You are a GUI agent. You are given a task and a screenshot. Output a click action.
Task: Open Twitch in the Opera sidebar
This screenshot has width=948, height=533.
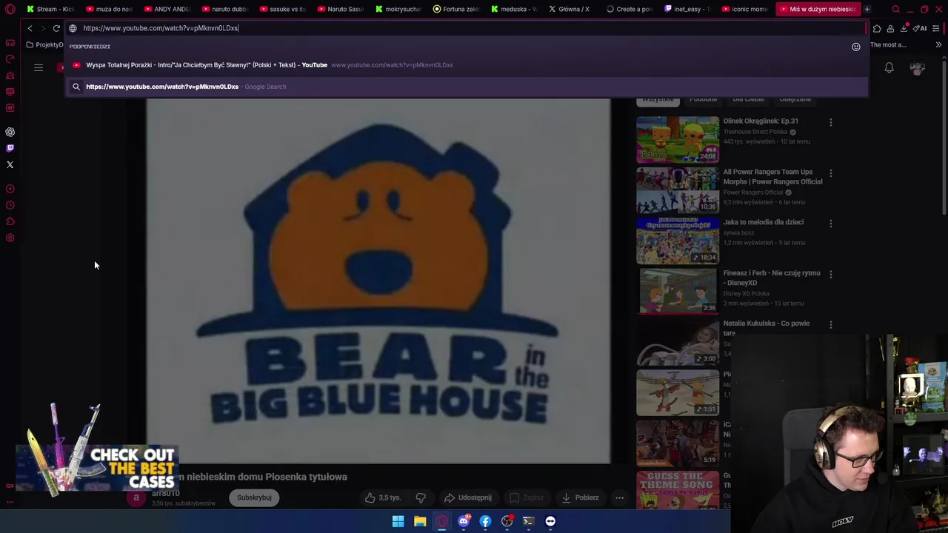[x=10, y=148]
